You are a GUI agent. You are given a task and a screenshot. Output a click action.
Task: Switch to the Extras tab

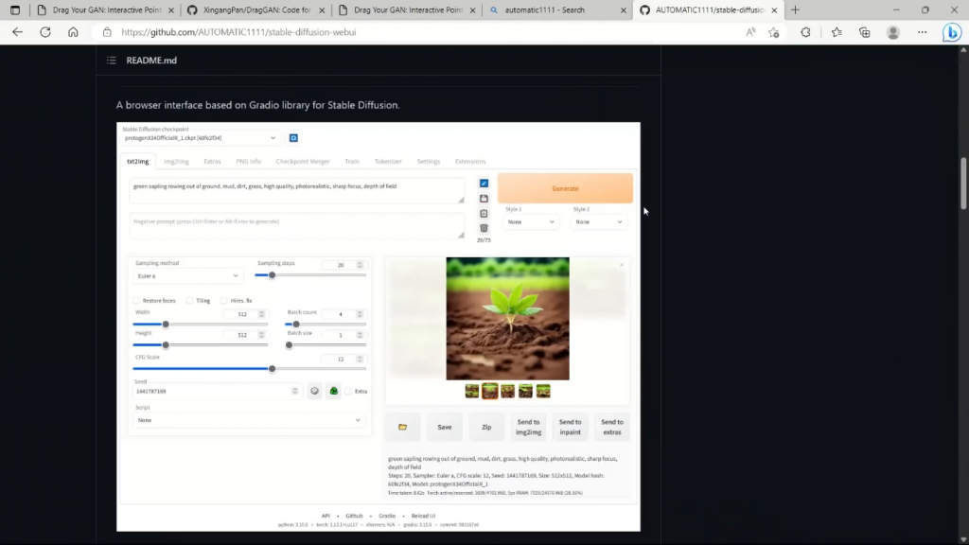point(212,161)
